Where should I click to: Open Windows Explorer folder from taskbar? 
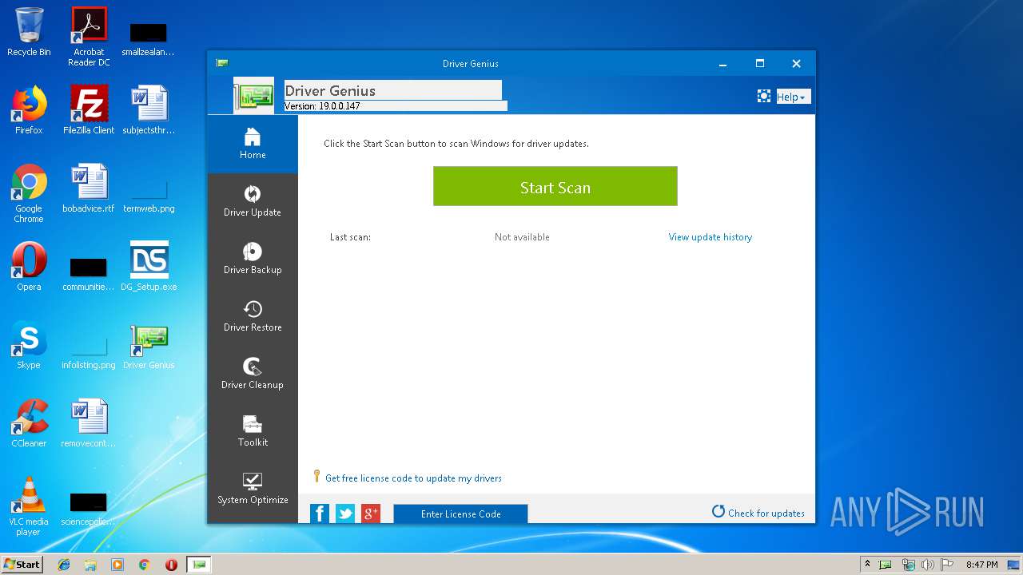pyautogui.click(x=90, y=565)
